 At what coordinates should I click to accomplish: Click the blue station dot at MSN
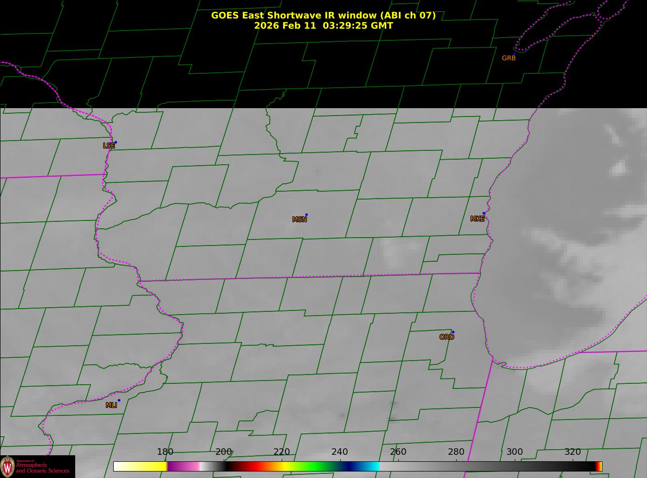click(306, 214)
